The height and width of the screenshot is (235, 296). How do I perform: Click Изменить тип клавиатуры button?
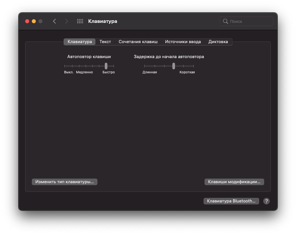coord(65,182)
